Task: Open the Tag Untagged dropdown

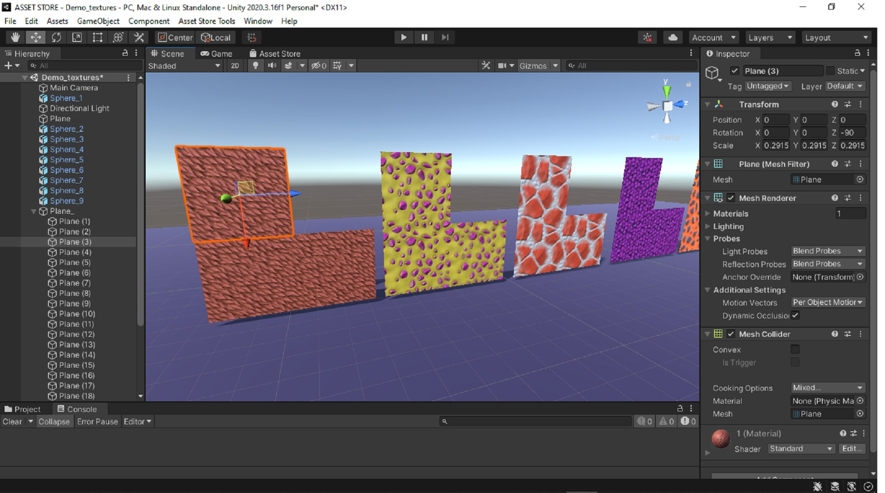Action: click(767, 86)
